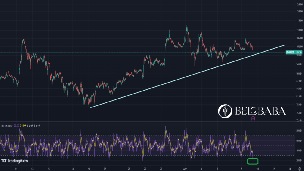Click the LTCUSDT symbol tag on price axis
304x171 pixels.
289,52
